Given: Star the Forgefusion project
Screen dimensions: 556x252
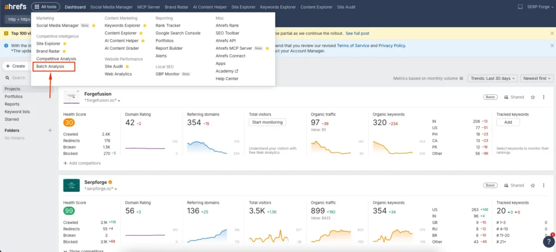Looking at the screenshot, I should pos(533,97).
